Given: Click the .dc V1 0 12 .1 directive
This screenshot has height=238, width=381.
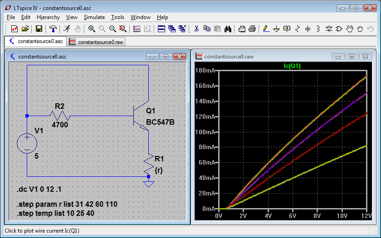Looking at the screenshot, I should (39, 189).
